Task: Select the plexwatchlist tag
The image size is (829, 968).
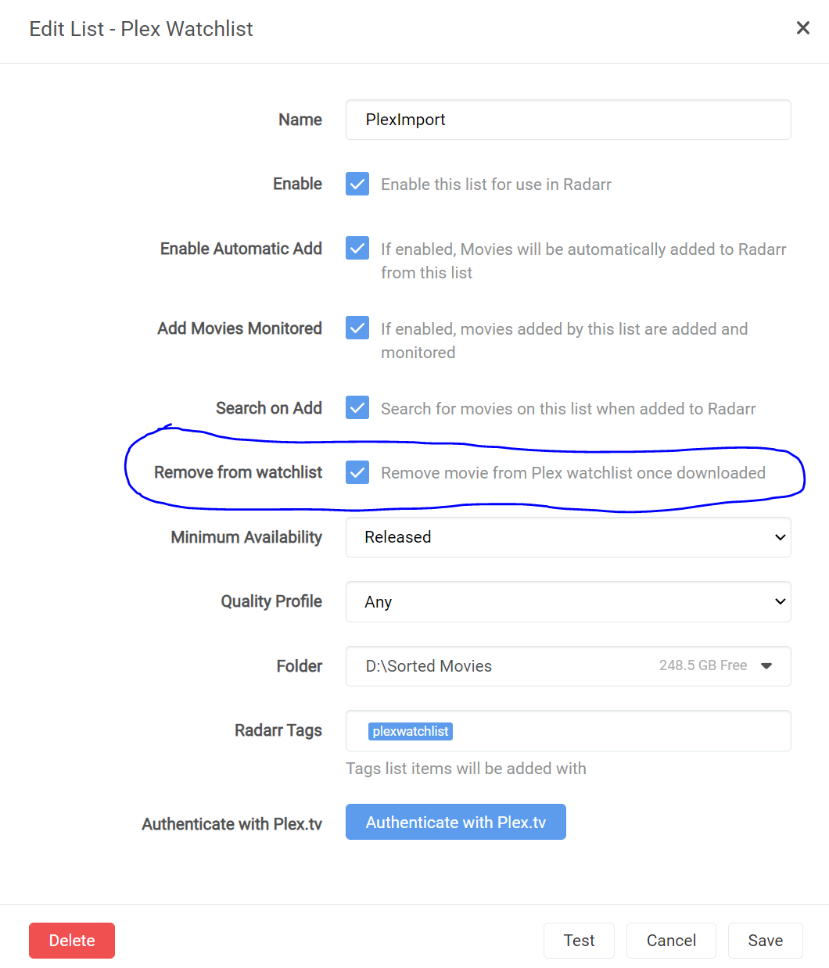Action: tap(411, 731)
